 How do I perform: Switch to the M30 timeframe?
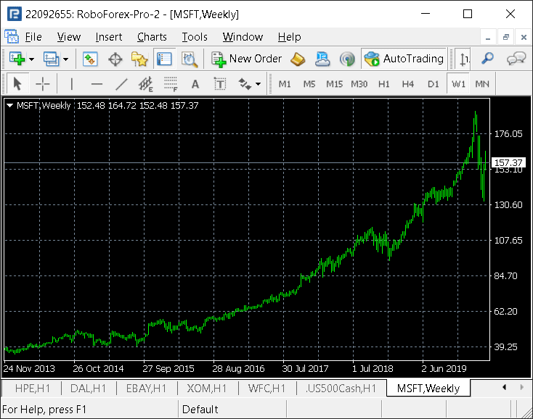pyautogui.click(x=359, y=84)
